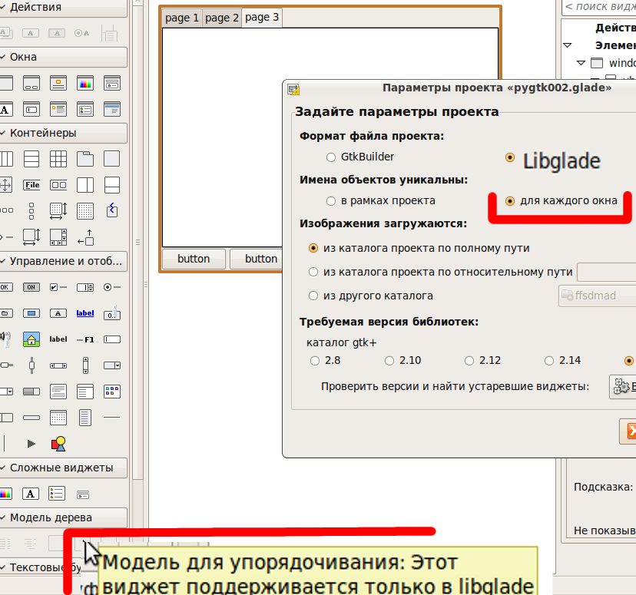Load images from relative project path
This screenshot has width=636, height=595.
point(313,272)
